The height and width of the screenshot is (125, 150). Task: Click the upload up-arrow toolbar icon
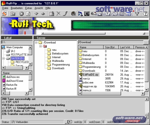pyautogui.click(x=43, y=14)
